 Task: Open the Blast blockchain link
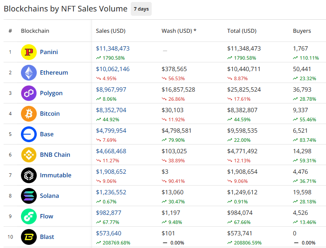[47, 237]
